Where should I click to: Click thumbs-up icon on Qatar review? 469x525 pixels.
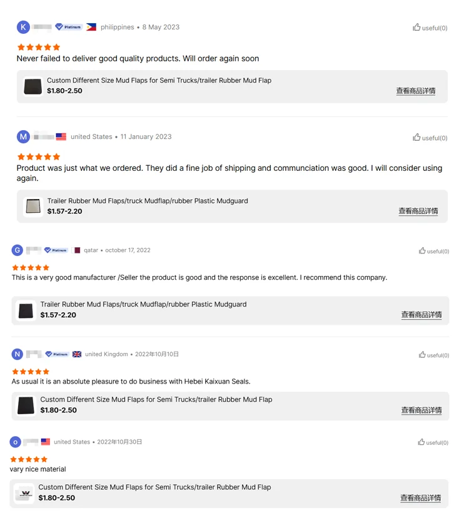point(422,251)
